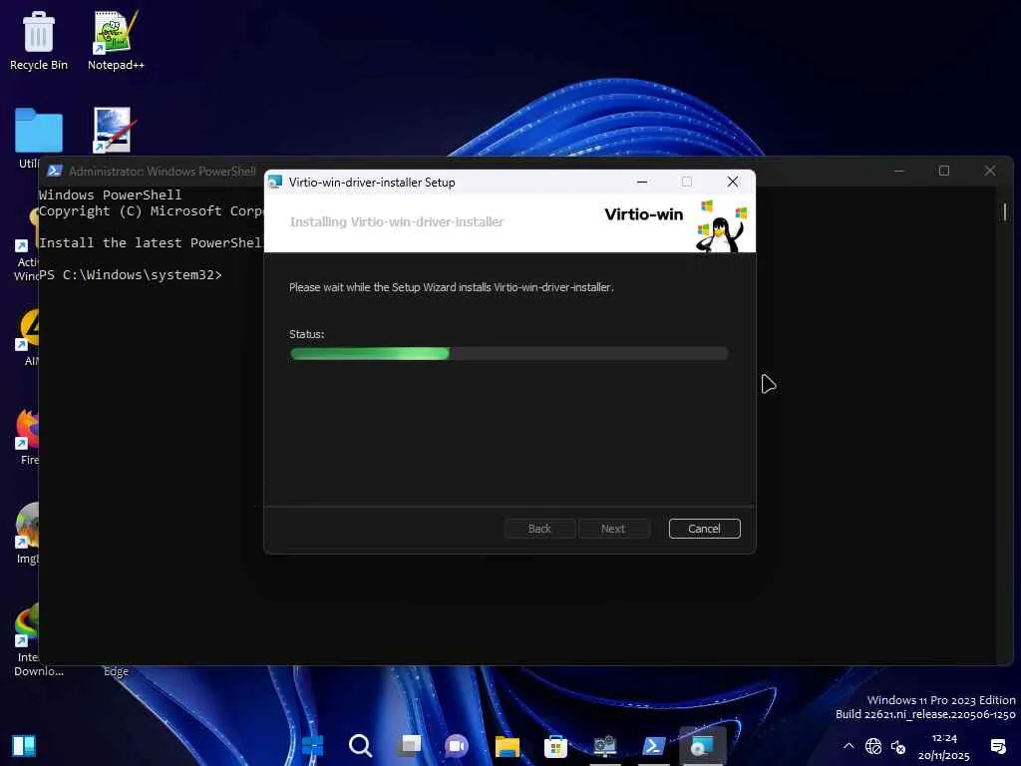
Task: Select the Firefox desktop shortcut
Action: [x=27, y=437]
